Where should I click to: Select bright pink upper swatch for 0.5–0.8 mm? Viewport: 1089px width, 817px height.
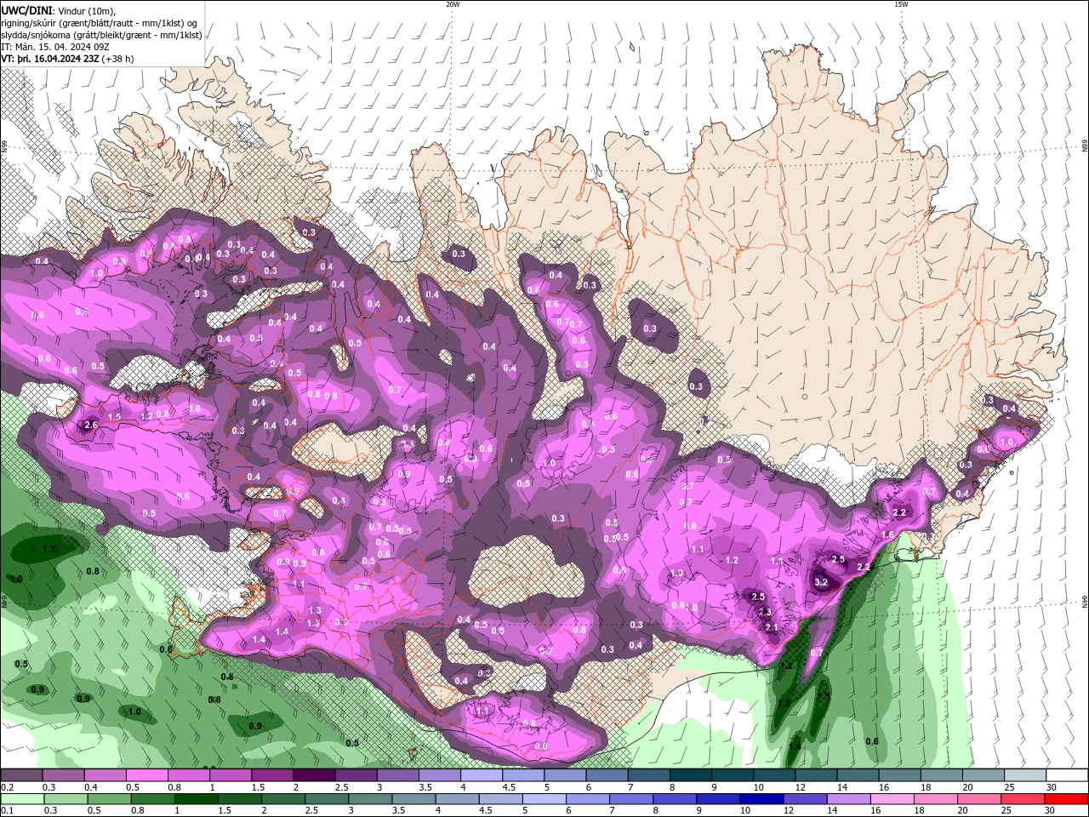tap(146, 775)
